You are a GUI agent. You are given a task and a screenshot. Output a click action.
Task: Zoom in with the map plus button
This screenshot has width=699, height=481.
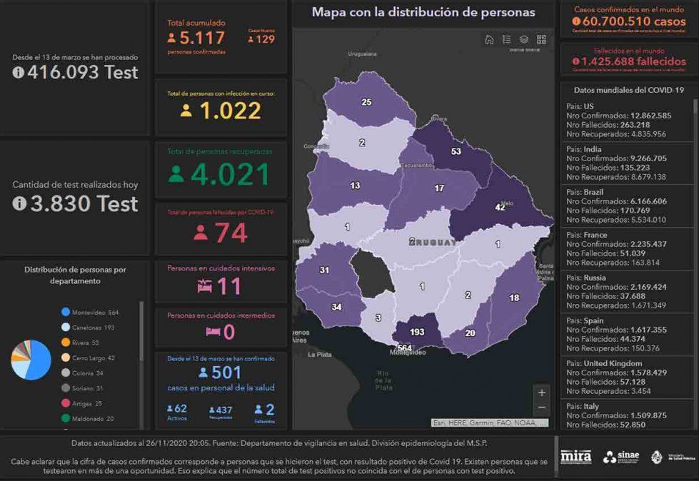[542, 393]
